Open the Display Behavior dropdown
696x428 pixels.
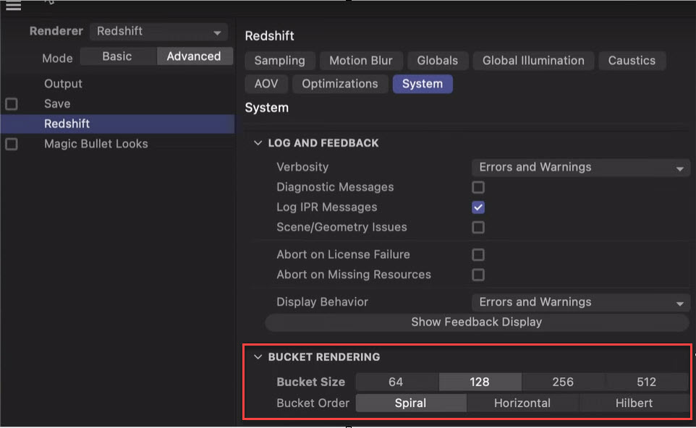click(x=580, y=302)
